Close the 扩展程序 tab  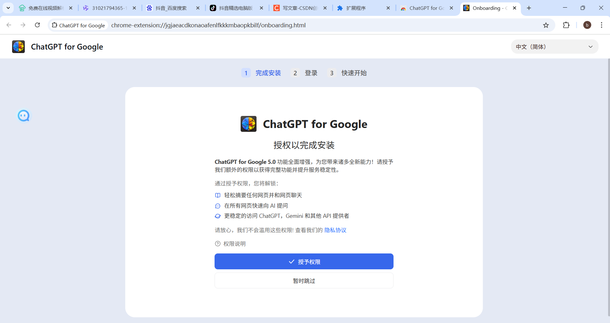point(388,8)
